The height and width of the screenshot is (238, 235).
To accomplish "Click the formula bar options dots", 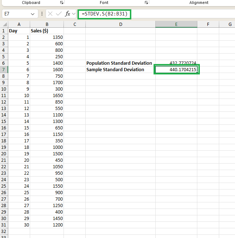I will [42, 14].
